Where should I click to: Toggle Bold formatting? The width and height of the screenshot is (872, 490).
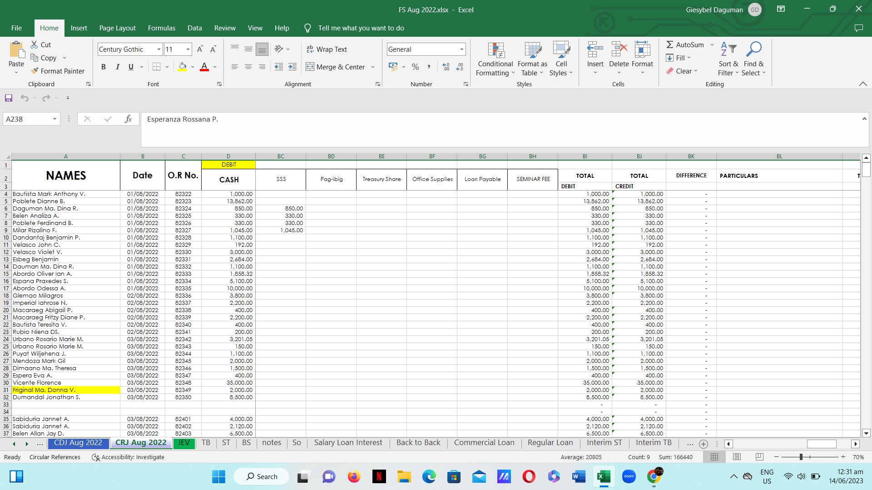click(x=104, y=67)
